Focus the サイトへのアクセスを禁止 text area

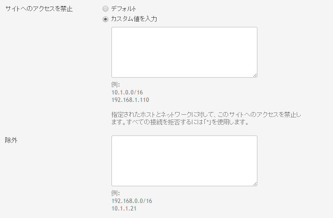pyautogui.click(x=184, y=52)
